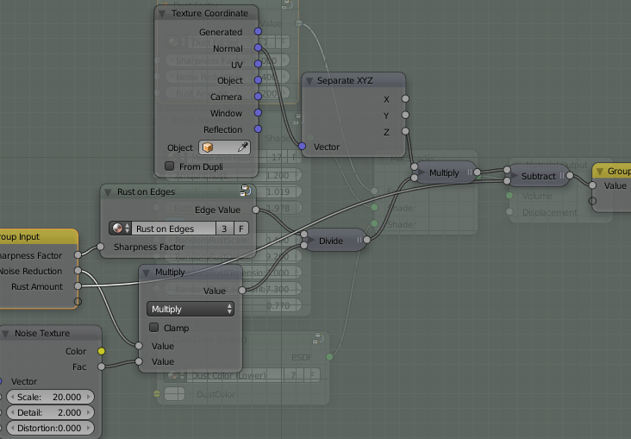This screenshot has height=439, width=631.
Task: Click the Reflection output socket
Action: pos(258,129)
